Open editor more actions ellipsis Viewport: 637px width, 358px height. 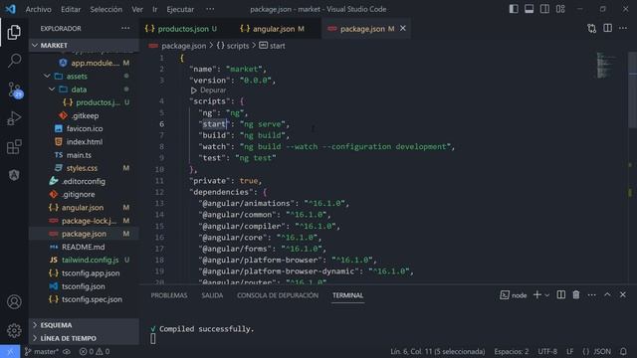pos(623,28)
